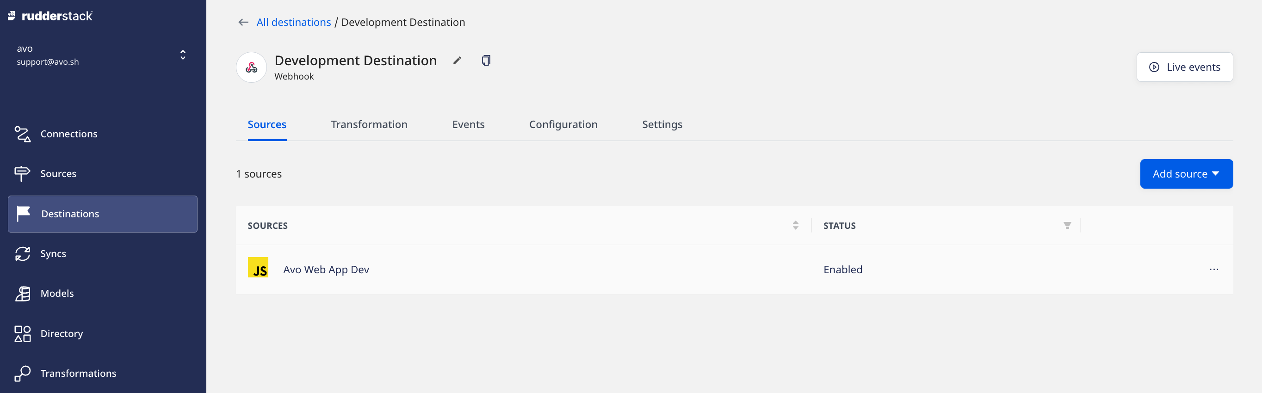The image size is (1262, 393).
Task: Click the copy icon beside destination name
Action: [x=485, y=61]
